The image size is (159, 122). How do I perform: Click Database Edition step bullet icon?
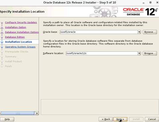coord(2,37)
